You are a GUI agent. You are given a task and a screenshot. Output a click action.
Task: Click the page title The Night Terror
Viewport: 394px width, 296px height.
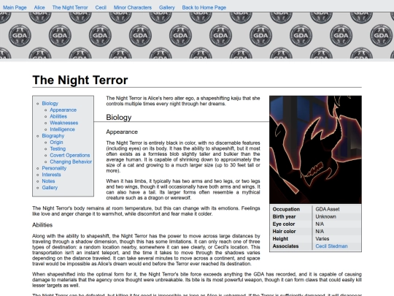(80, 80)
